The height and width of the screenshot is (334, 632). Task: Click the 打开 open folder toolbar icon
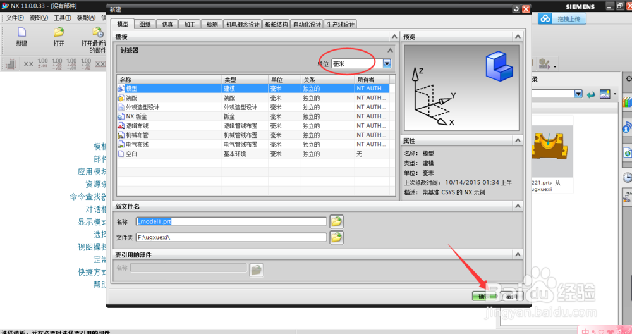59,32
